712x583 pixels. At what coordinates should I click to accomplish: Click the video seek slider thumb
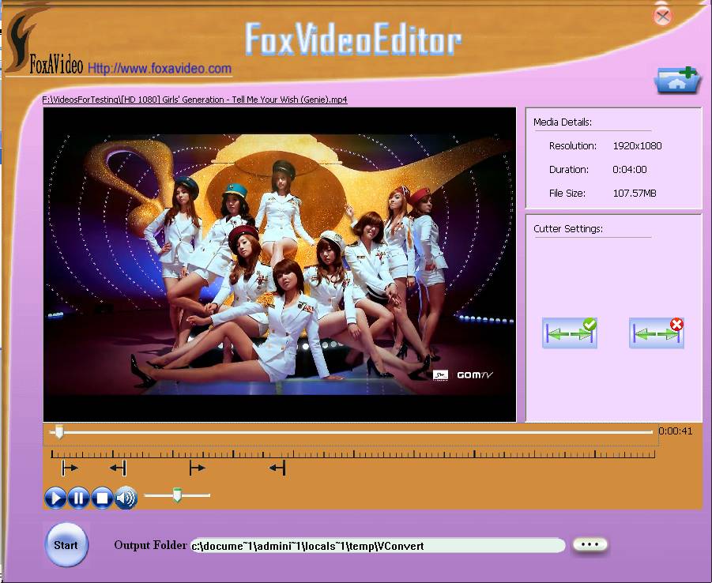59,432
